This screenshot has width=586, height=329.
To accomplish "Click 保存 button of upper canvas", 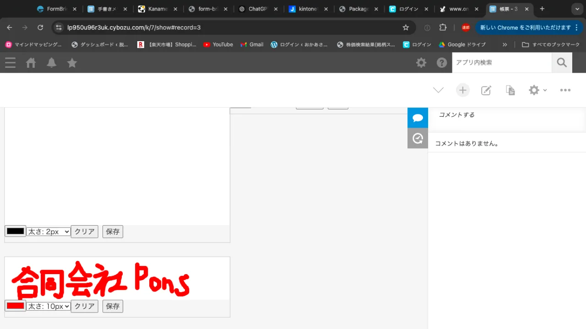I will pos(113,232).
